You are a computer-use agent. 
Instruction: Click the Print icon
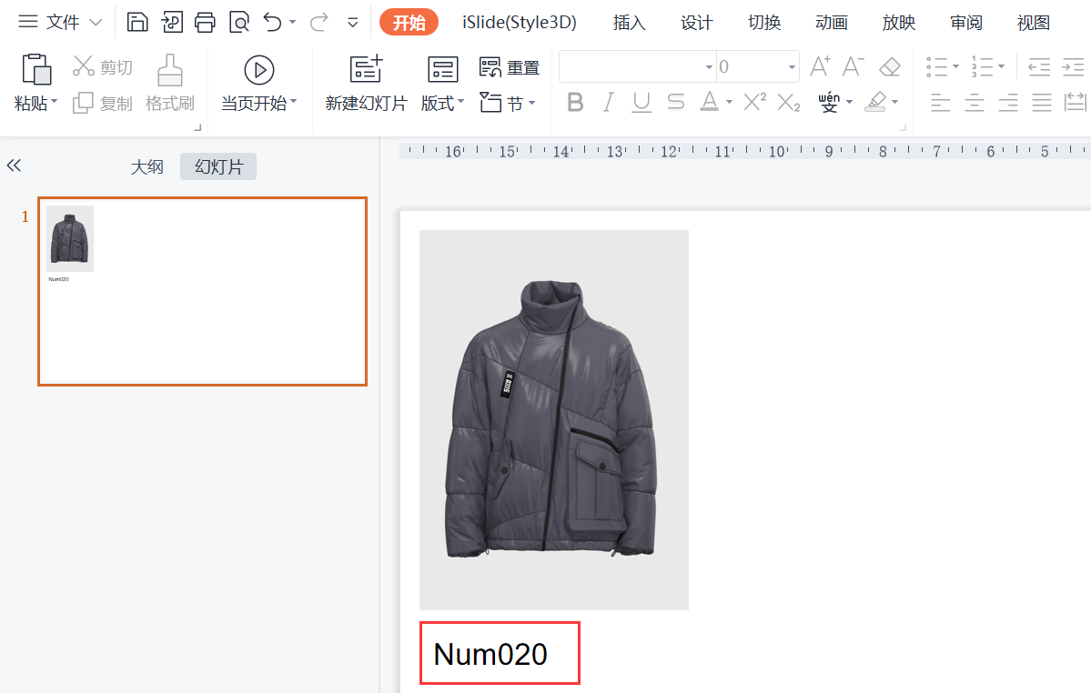click(205, 22)
